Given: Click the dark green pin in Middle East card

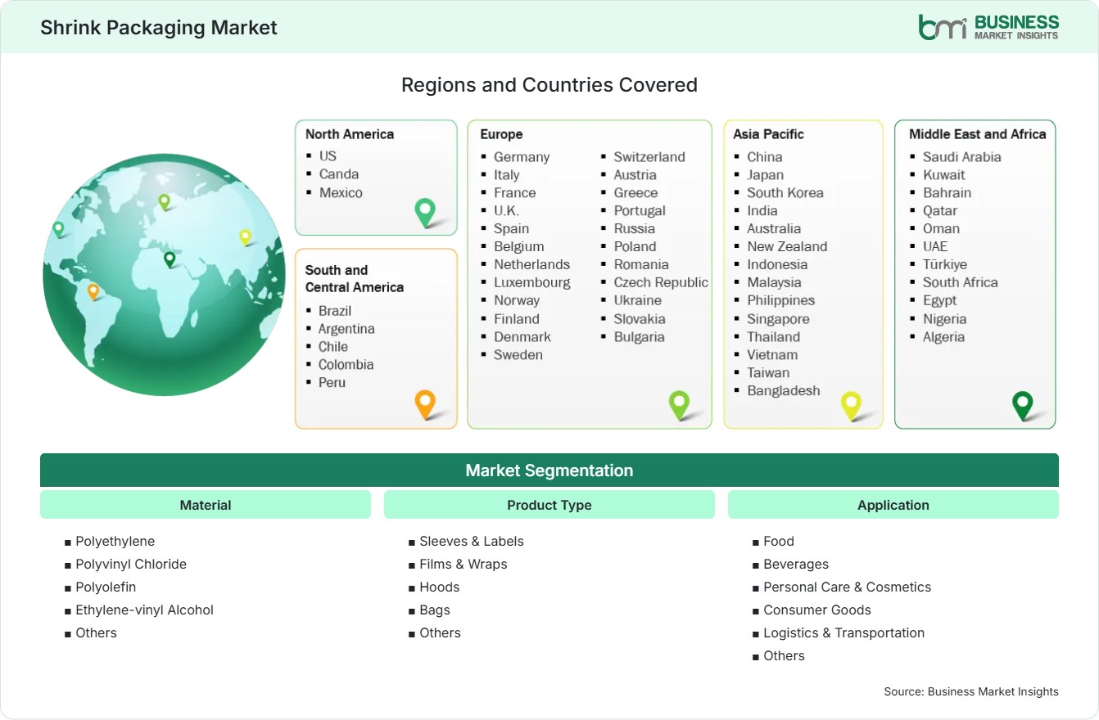Looking at the screenshot, I should click(x=1022, y=404).
